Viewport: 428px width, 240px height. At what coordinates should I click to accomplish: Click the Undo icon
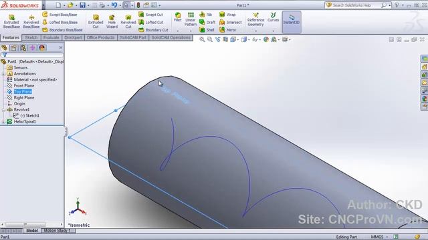click(x=114, y=5)
